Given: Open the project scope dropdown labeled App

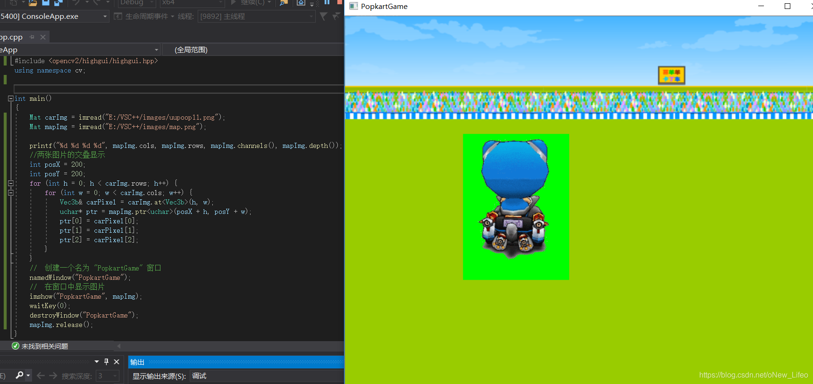Looking at the screenshot, I should coord(80,50).
